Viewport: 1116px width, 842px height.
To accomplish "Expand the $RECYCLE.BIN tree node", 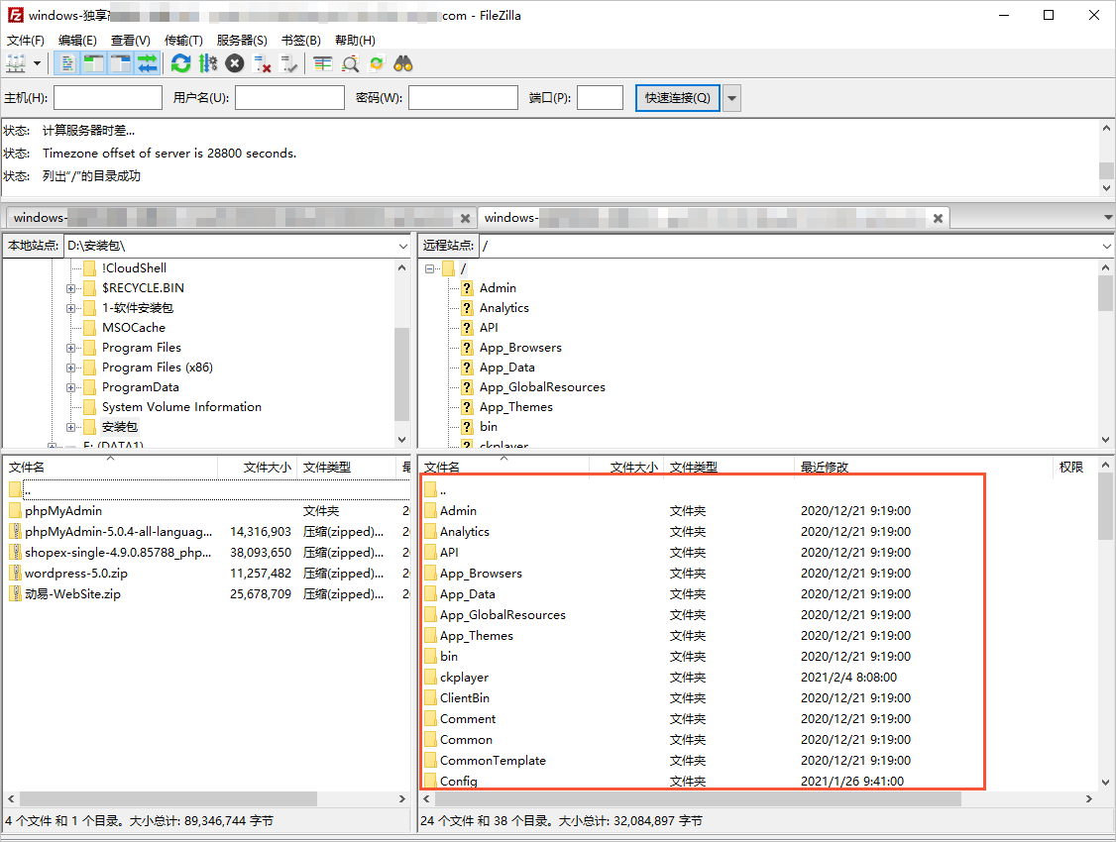I will (70, 288).
